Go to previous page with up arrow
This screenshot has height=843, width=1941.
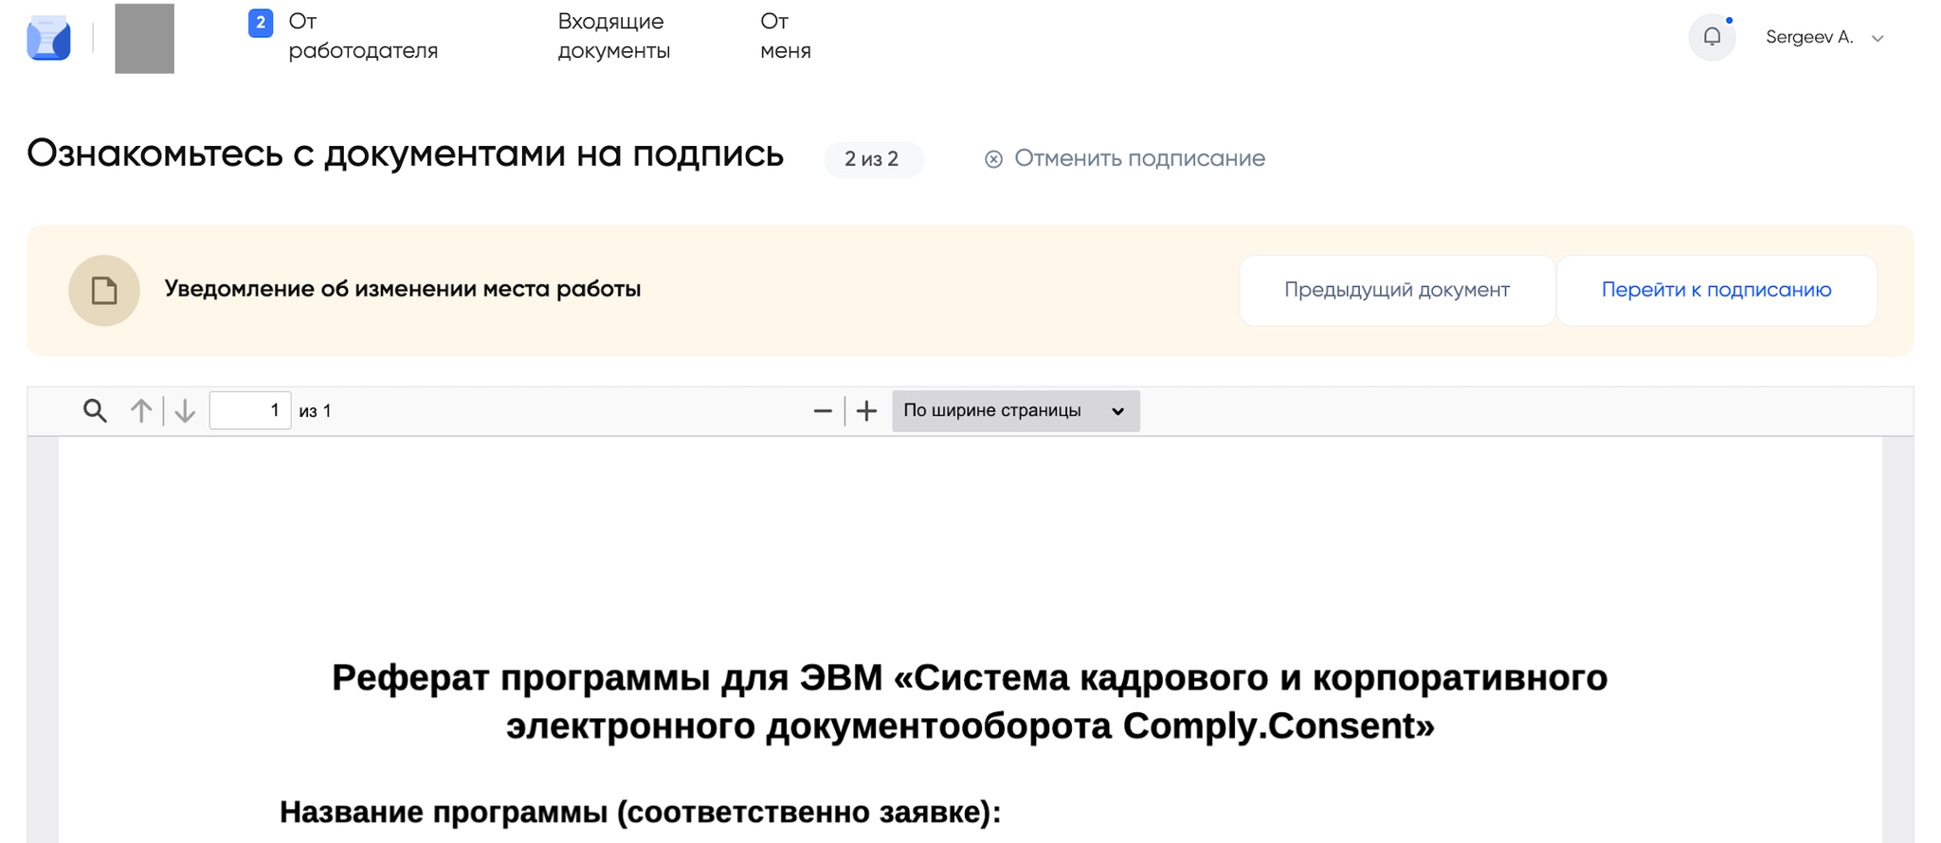[x=141, y=411]
